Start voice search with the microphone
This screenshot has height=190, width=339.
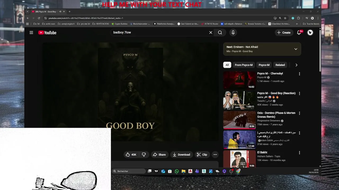click(x=233, y=32)
